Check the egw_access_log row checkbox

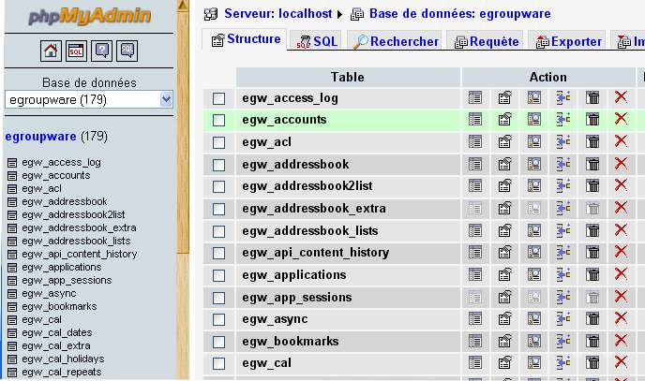pos(219,98)
